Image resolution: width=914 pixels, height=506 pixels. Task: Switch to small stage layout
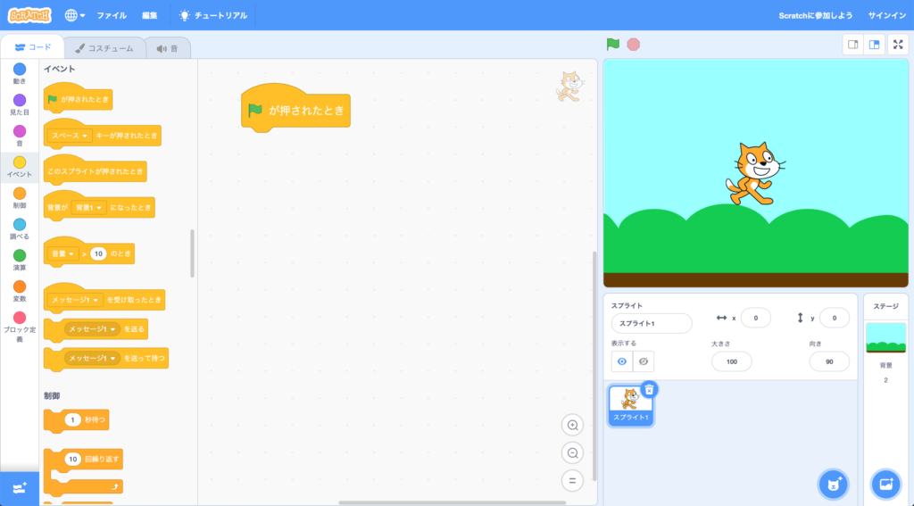click(852, 45)
